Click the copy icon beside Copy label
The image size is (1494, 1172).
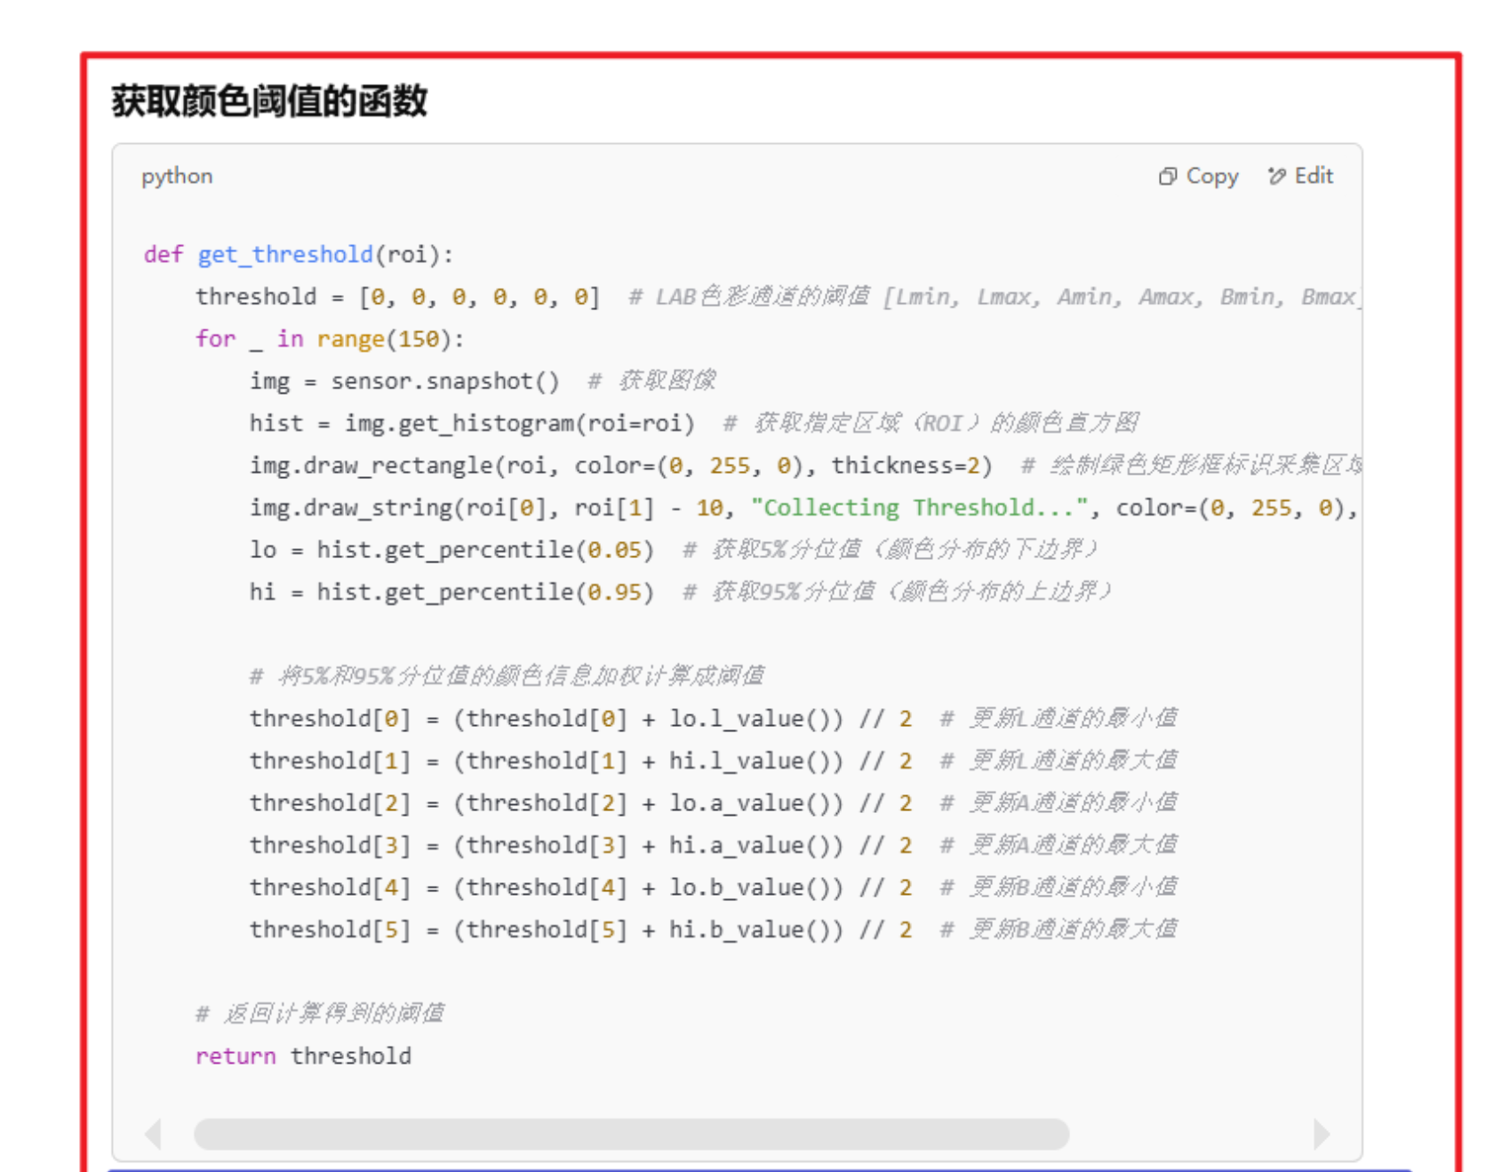click(1168, 177)
